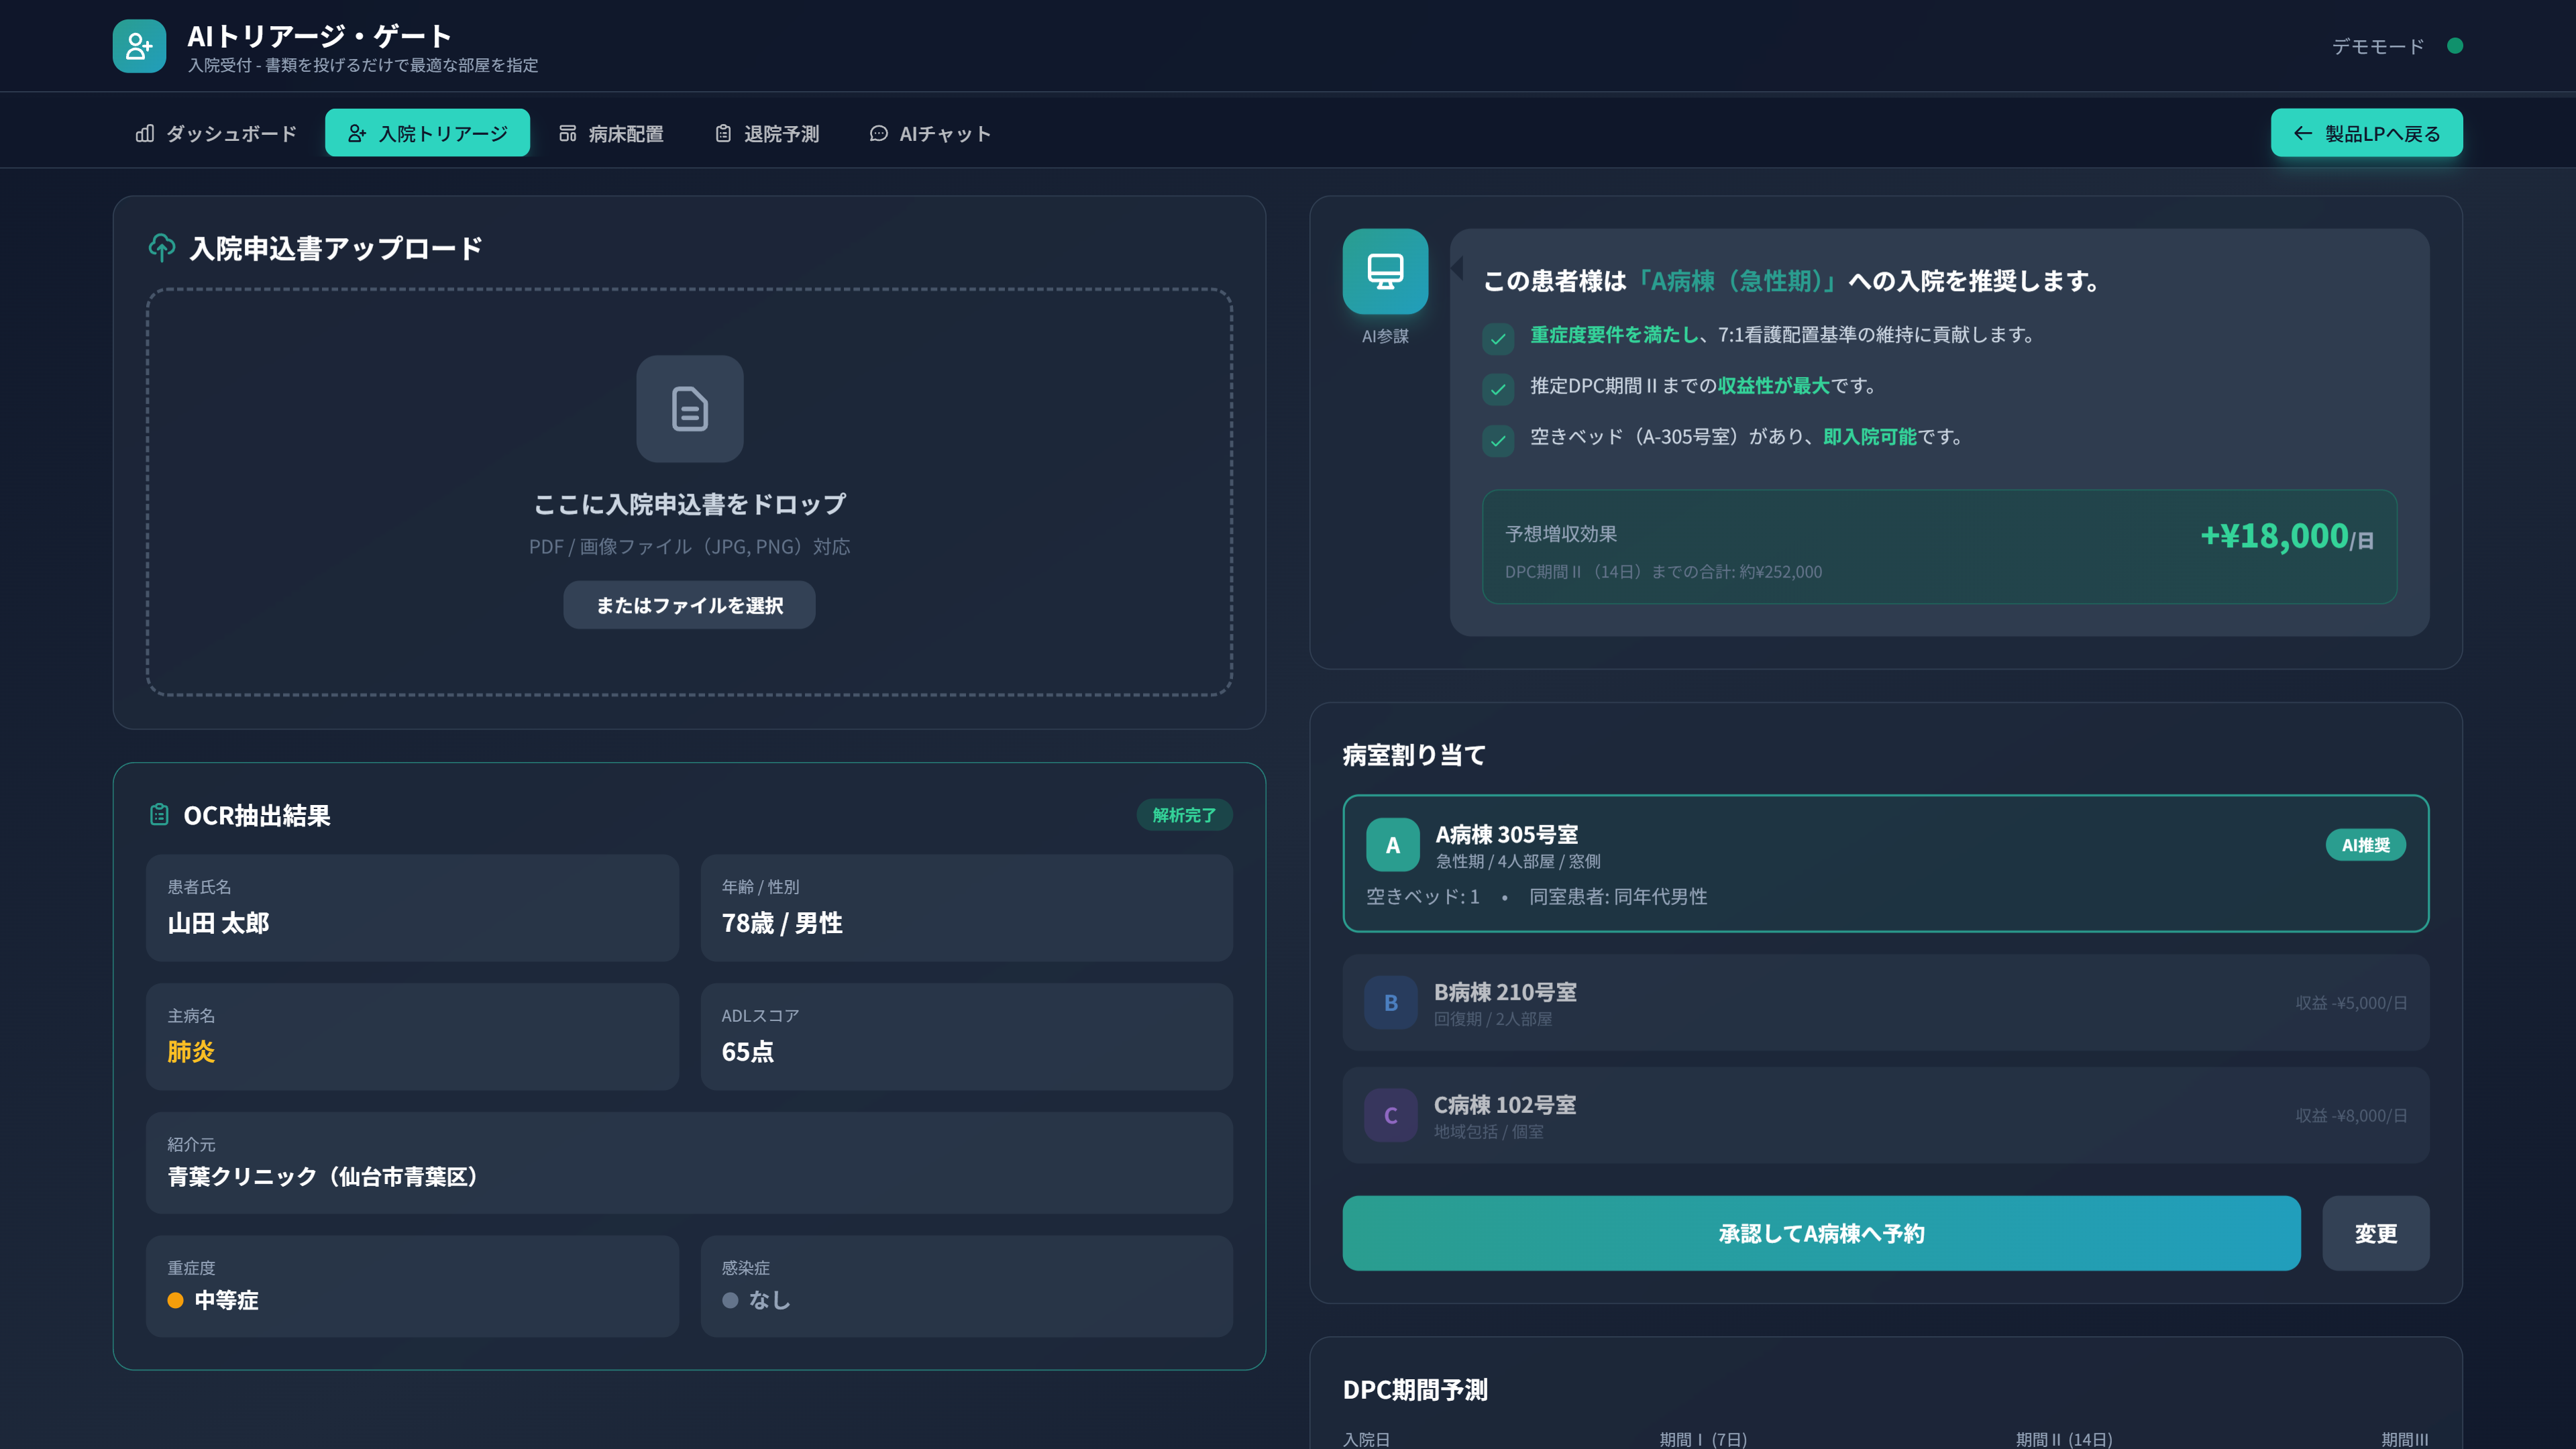2576x1449 pixels.
Task: Switch to the 退院予測 tab
Action: click(767, 132)
